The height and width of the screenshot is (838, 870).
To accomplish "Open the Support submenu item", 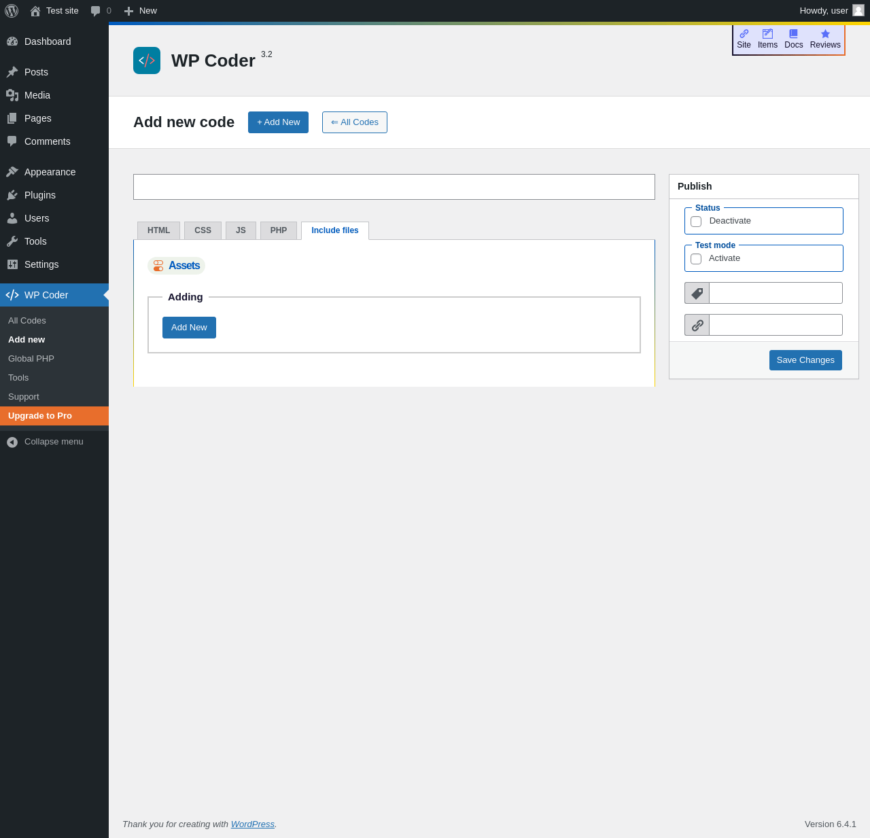I will [54, 397].
